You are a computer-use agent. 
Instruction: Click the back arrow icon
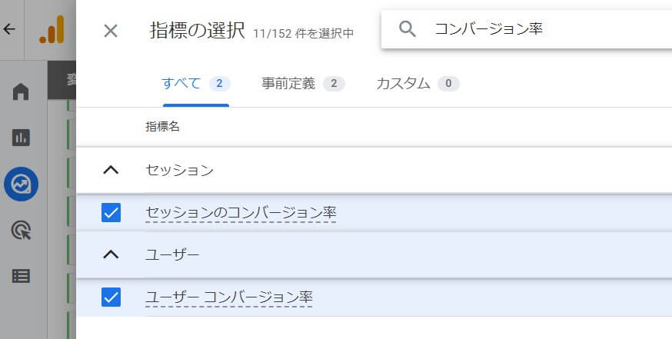9,29
